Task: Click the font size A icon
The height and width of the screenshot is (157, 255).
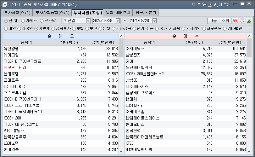Action: tap(215, 4)
